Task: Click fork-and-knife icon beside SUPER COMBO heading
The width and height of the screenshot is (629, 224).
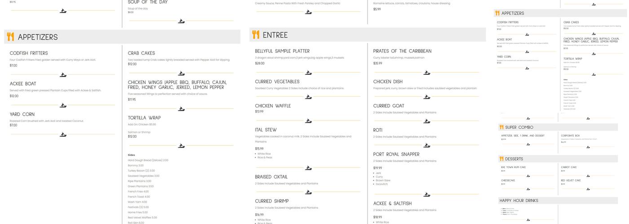Action: pos(501,127)
